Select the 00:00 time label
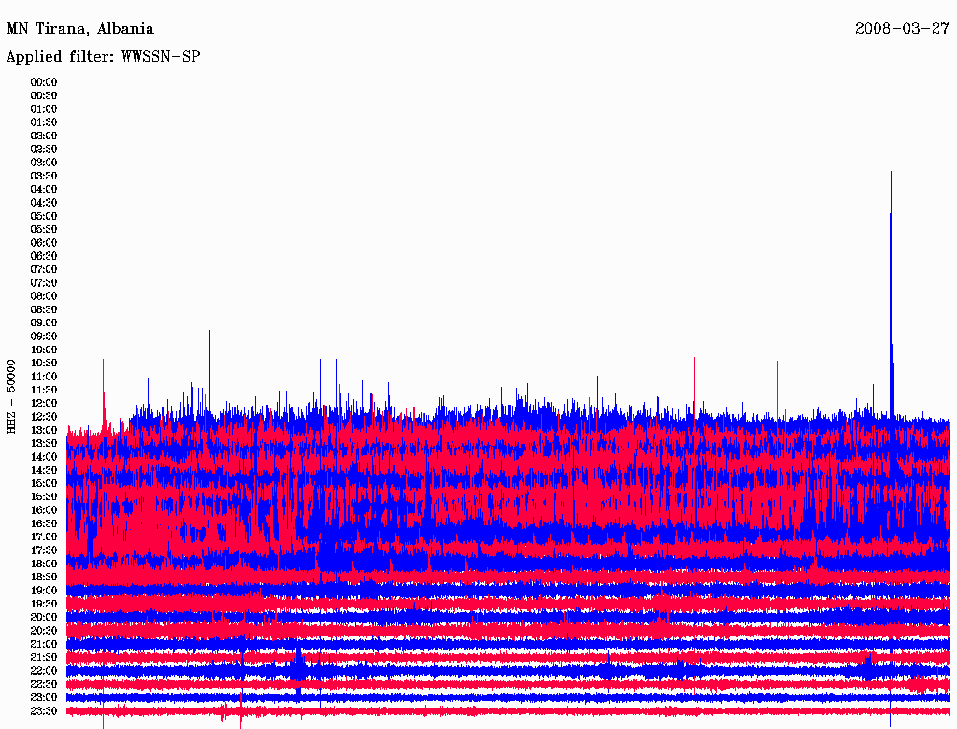The image size is (957, 729). coord(44,82)
